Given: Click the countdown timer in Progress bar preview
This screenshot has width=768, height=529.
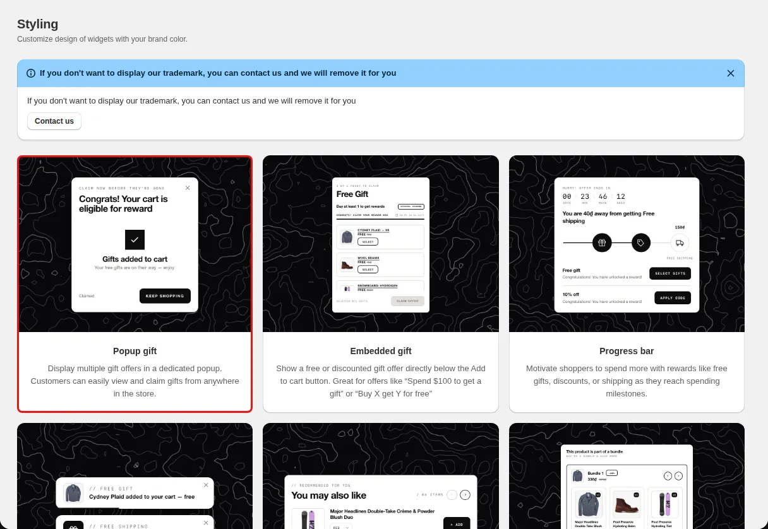Looking at the screenshot, I should (594, 198).
